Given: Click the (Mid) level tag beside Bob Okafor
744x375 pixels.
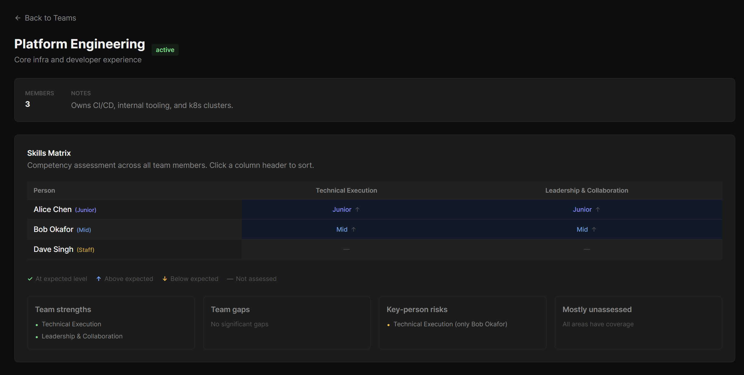Looking at the screenshot, I should 84,230.
